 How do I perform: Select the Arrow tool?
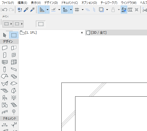click(x=5, y=35)
